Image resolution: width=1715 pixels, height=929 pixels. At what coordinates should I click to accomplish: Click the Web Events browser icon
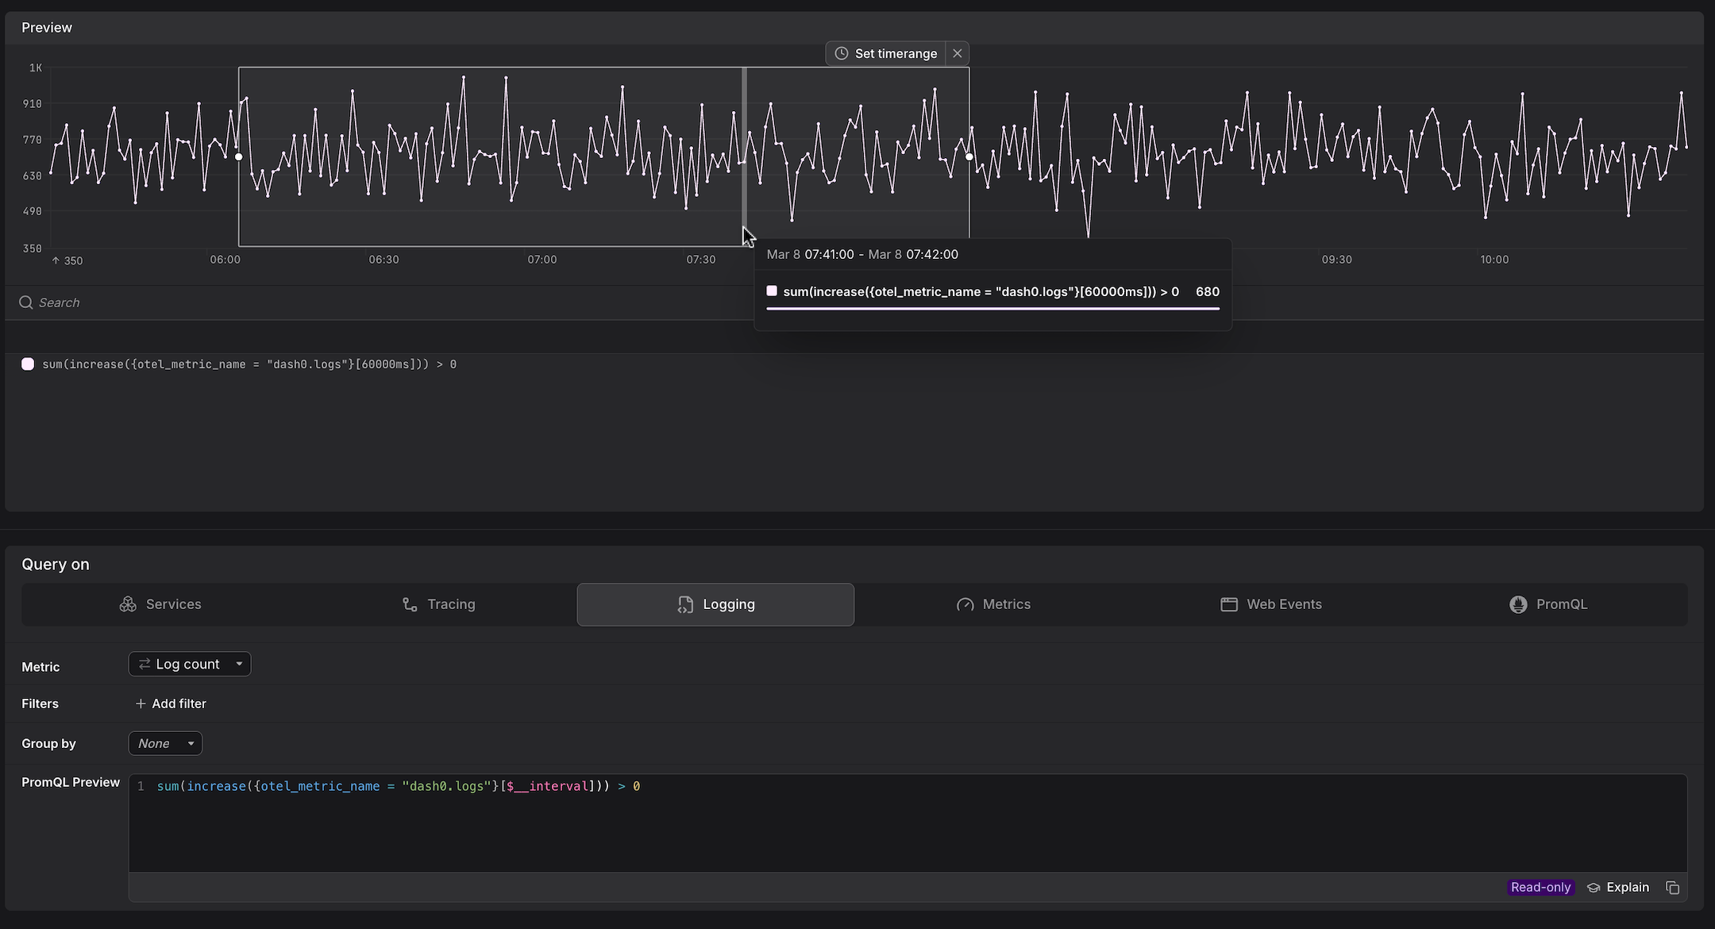(1229, 604)
